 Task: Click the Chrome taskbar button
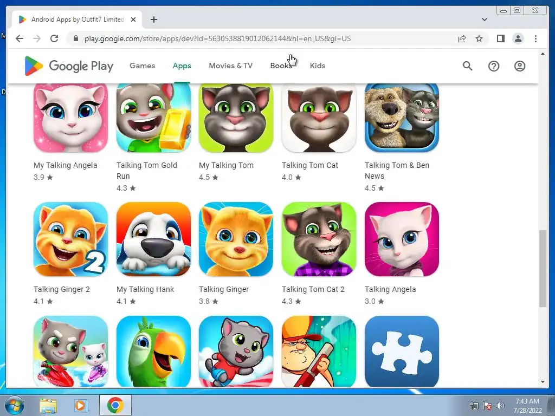[x=115, y=405]
